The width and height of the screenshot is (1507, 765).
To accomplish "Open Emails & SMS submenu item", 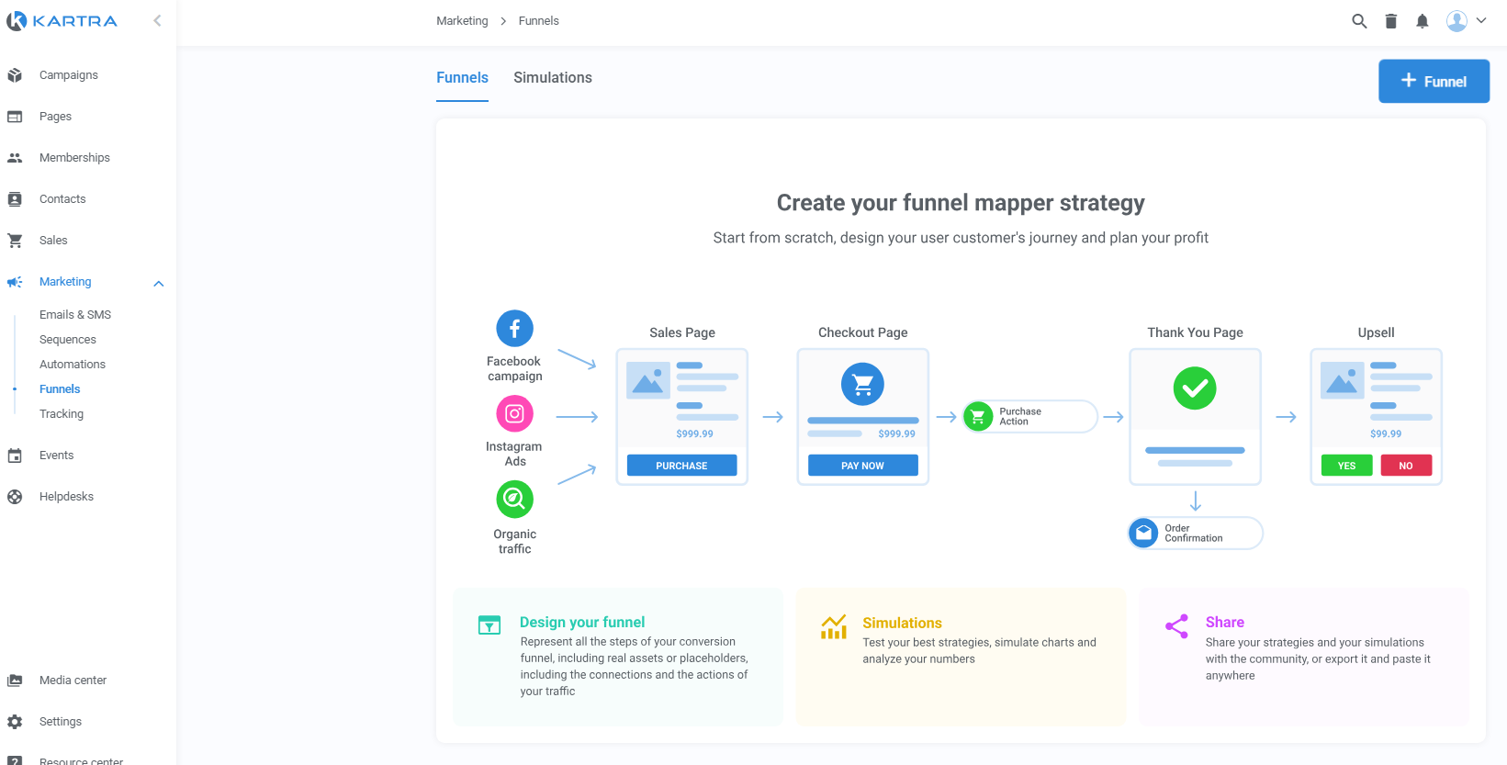I will 75,315.
